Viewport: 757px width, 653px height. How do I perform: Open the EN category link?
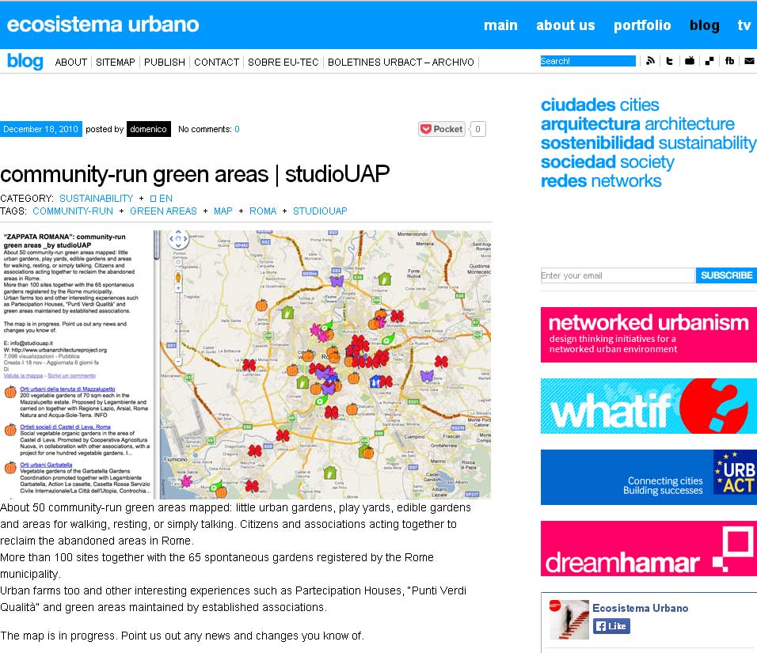(162, 199)
